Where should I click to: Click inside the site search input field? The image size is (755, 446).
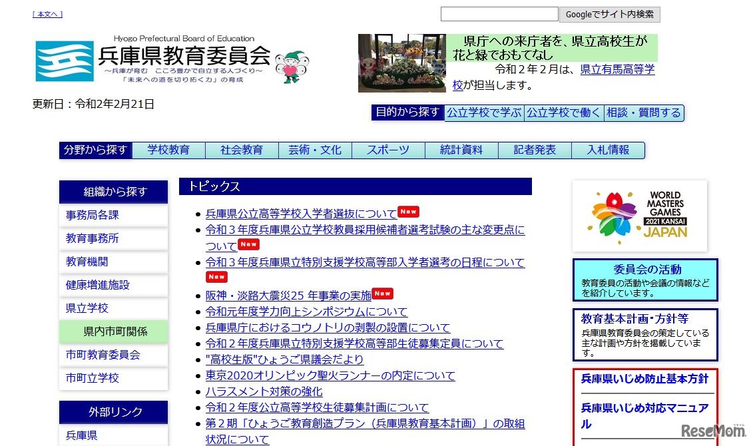[x=499, y=13]
